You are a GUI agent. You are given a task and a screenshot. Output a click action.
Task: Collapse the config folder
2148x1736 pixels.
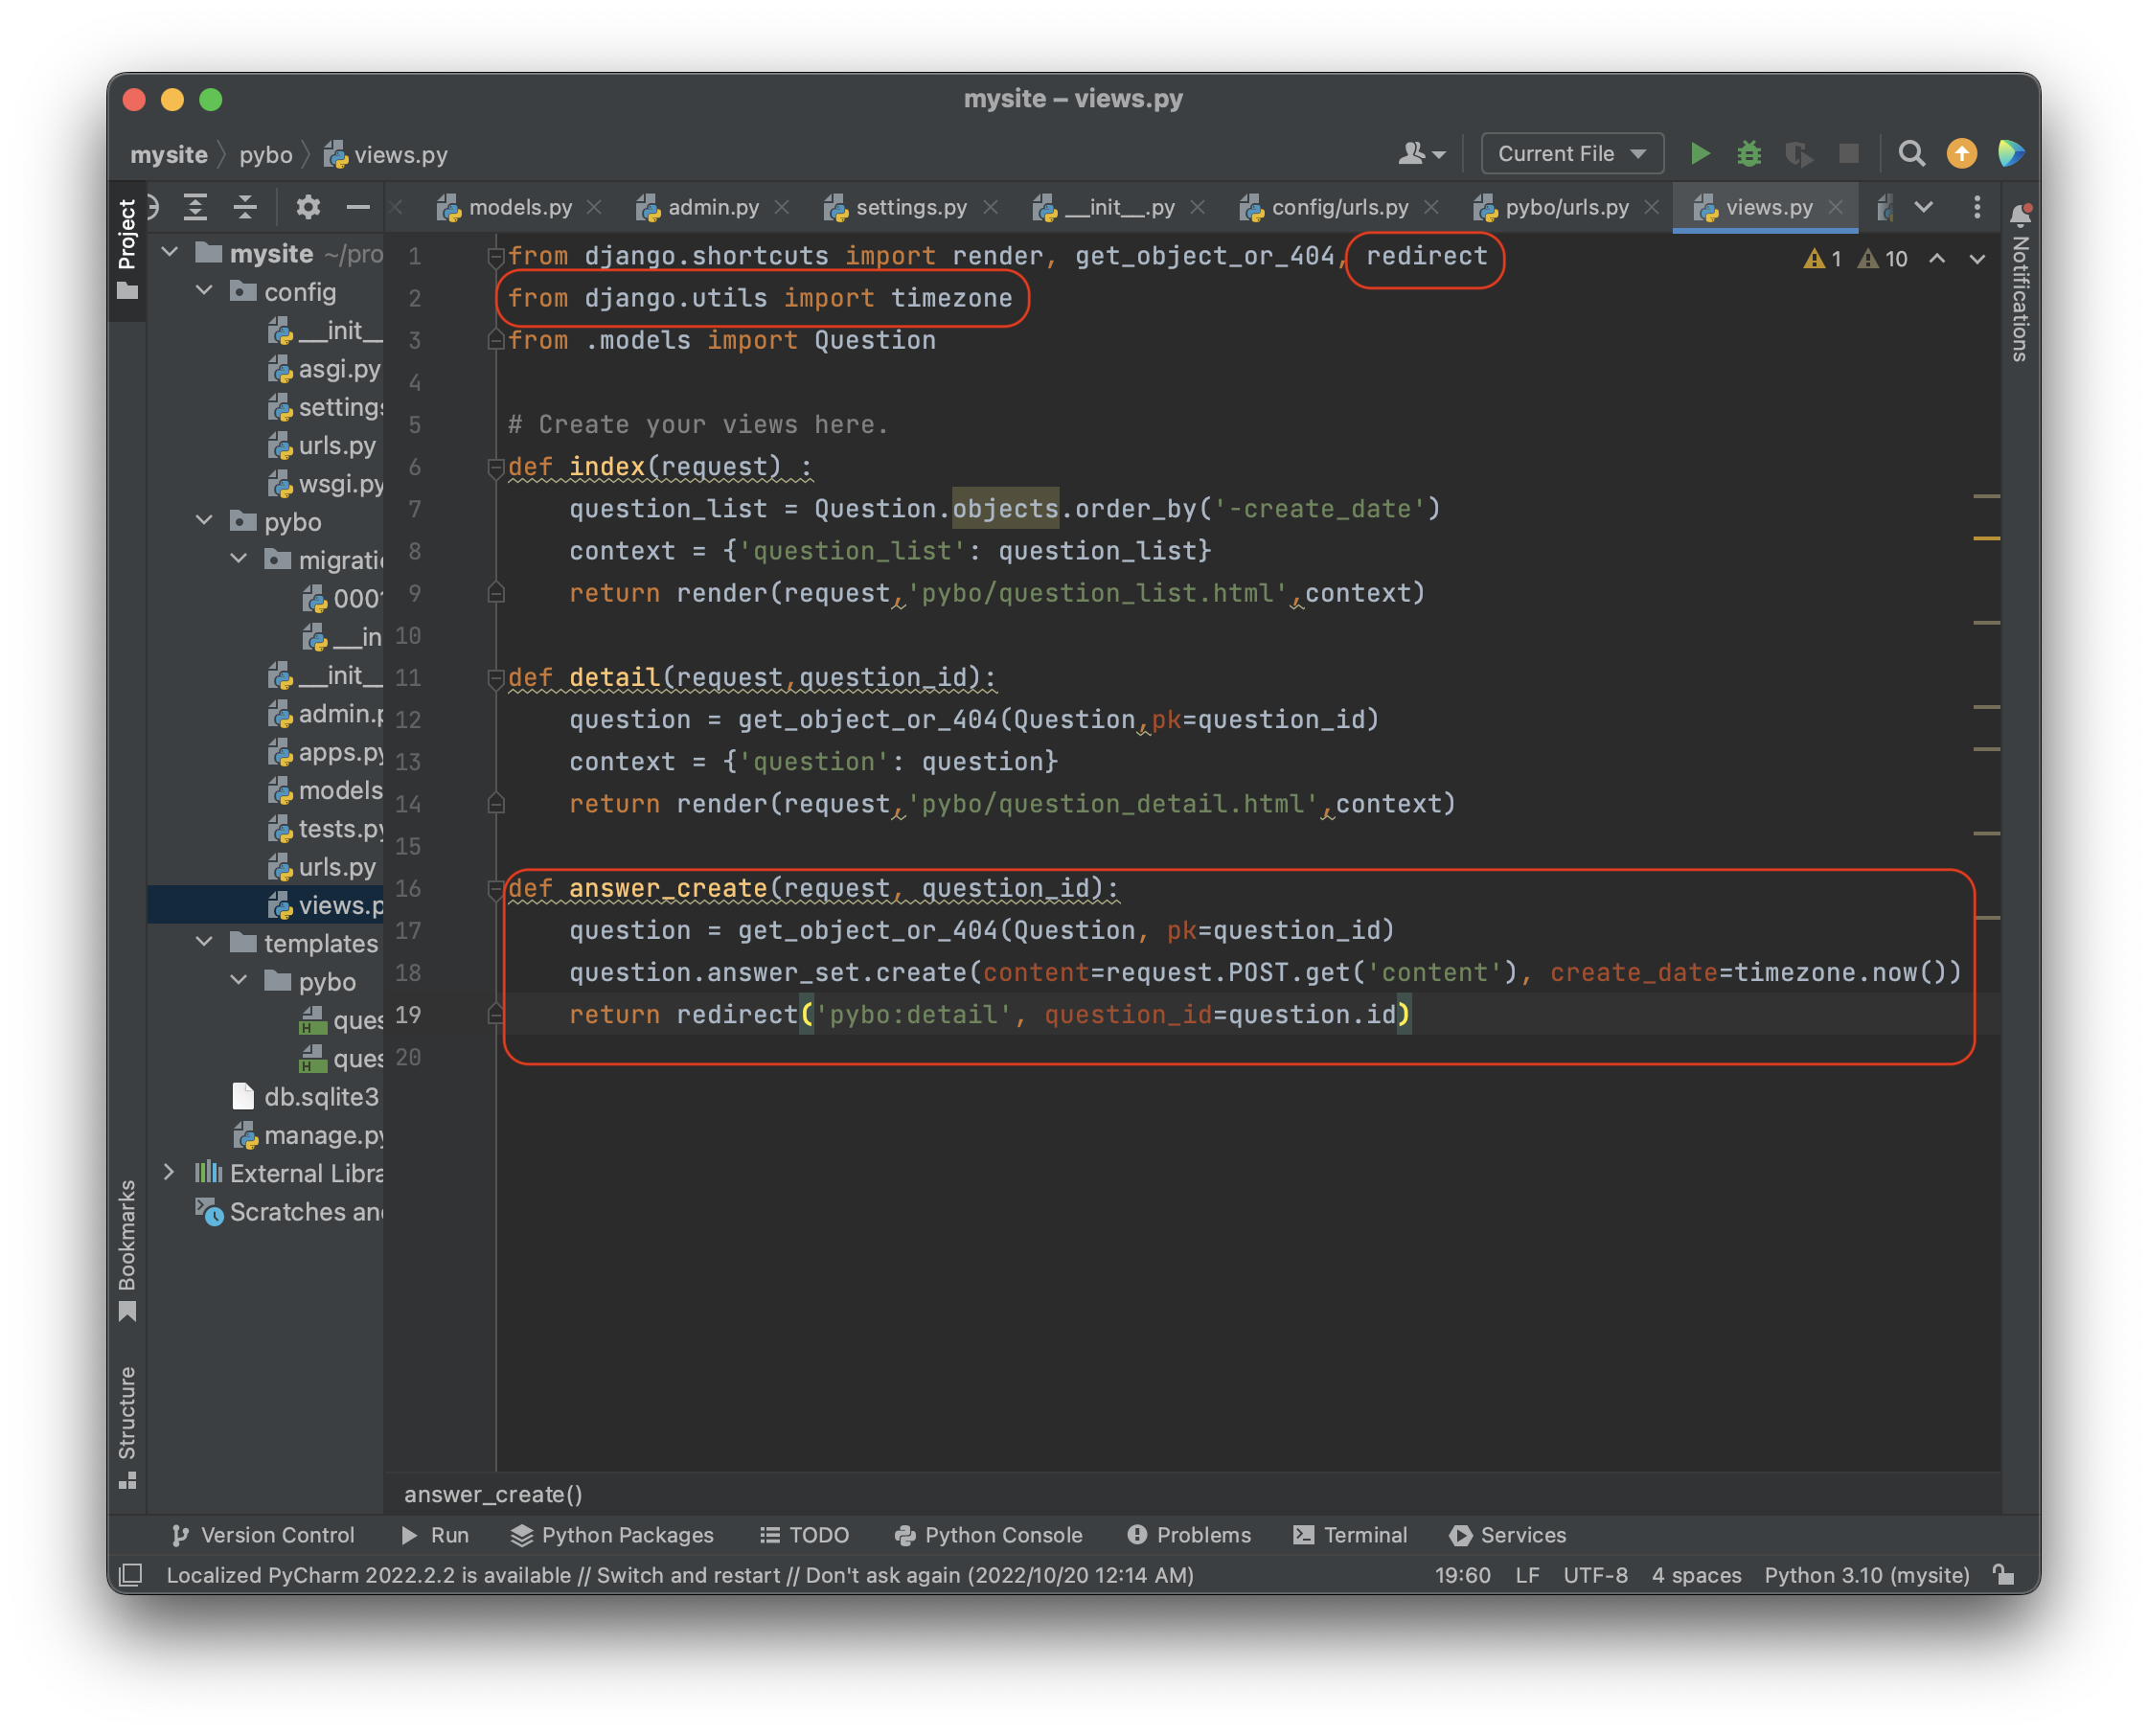click(x=204, y=291)
